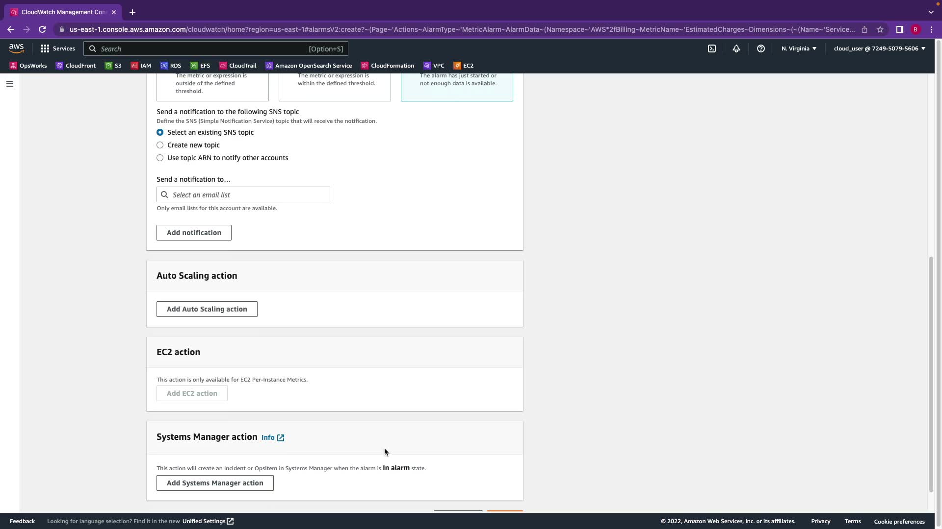This screenshot has height=529, width=942.
Task: Expand the left hamburger navigation menu
Action: [9, 84]
